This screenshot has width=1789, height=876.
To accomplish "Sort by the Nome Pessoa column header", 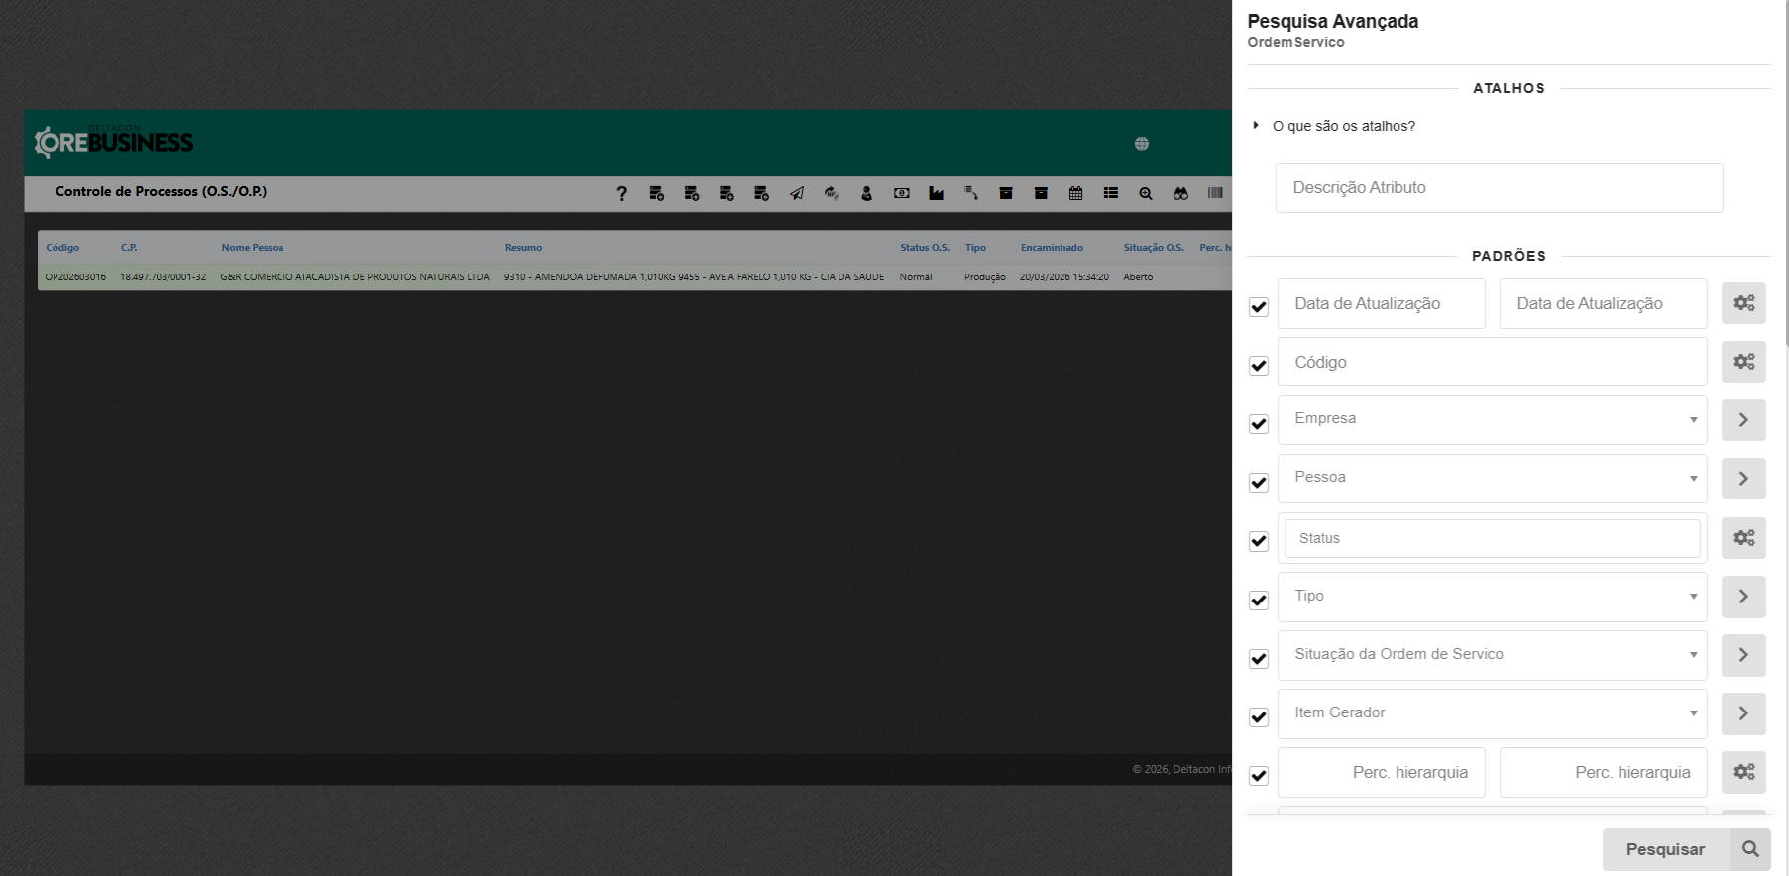I will pos(252,248).
